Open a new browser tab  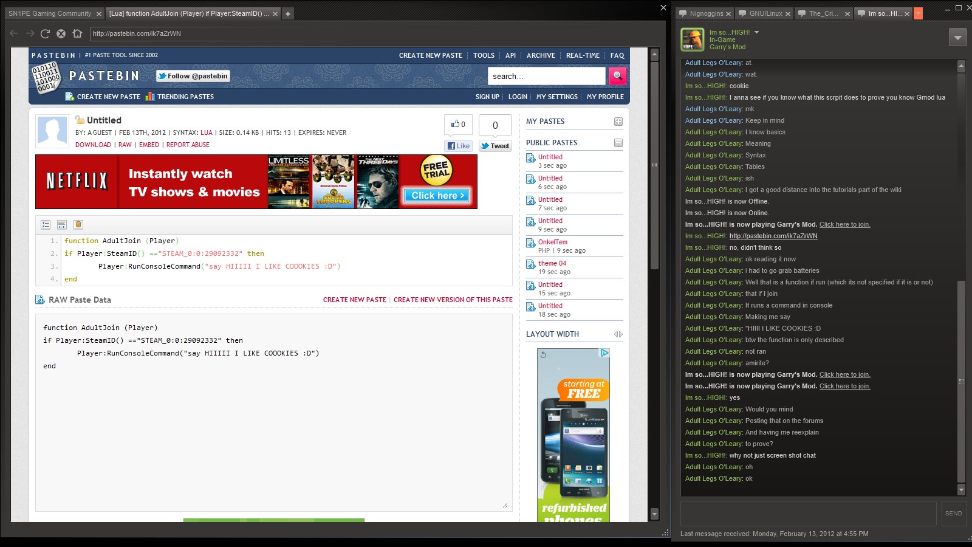(x=288, y=13)
